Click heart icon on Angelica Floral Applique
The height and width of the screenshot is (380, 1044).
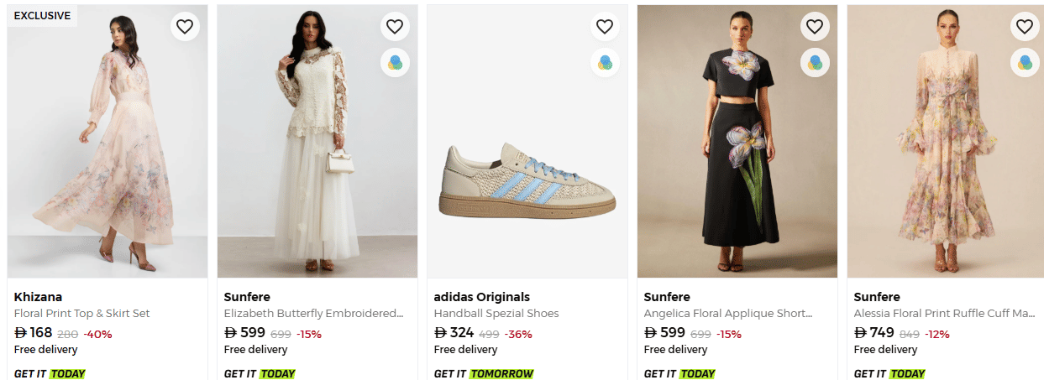tap(815, 27)
